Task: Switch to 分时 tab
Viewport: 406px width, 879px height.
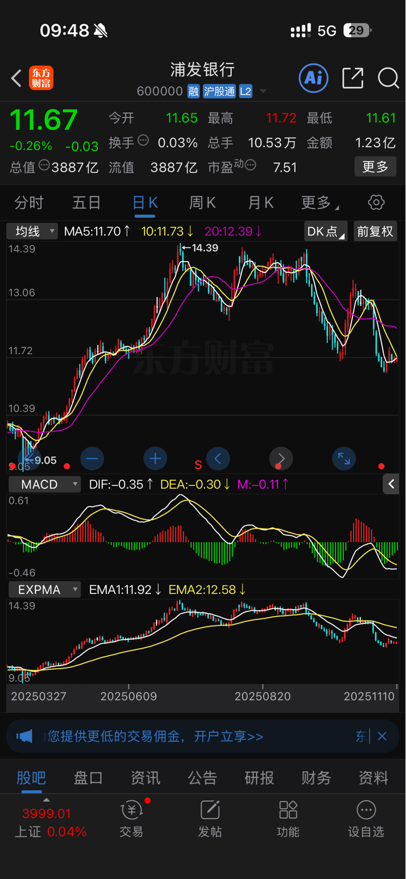Action: 29,202
